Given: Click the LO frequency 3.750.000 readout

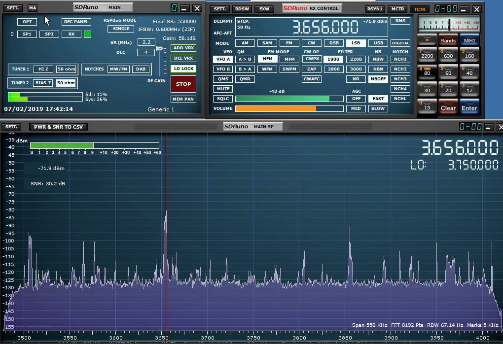Looking at the screenshot, I should [473, 165].
